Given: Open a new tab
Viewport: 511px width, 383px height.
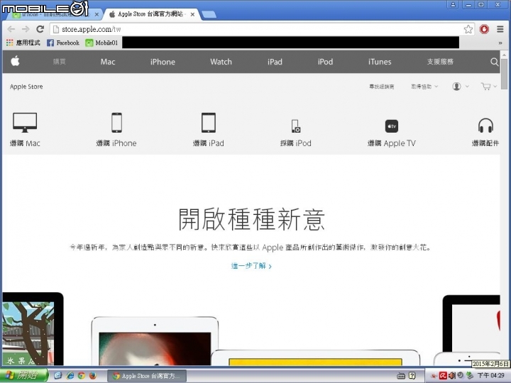Looking at the screenshot, I should coord(209,14).
